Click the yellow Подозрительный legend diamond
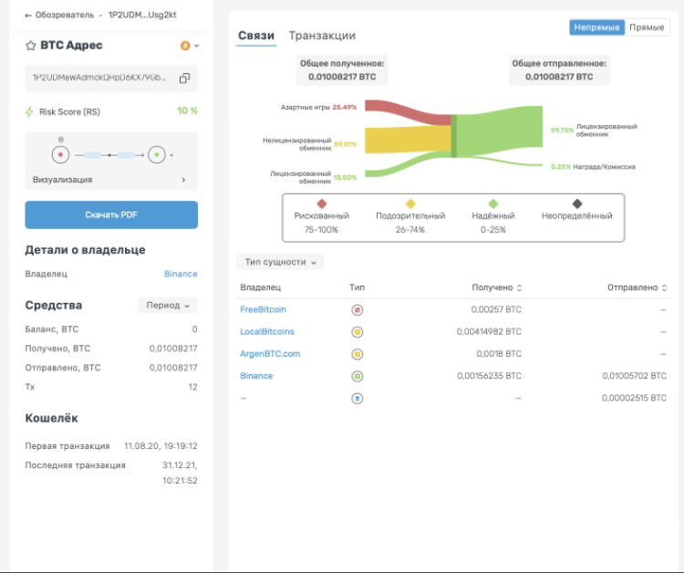Image resolution: width=684 pixels, height=573 pixels. 410,203
